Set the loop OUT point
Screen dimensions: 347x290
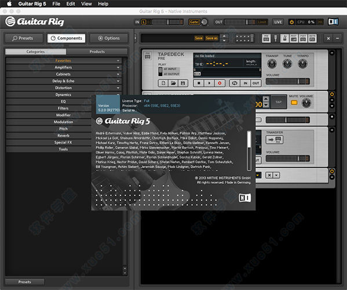(255, 83)
